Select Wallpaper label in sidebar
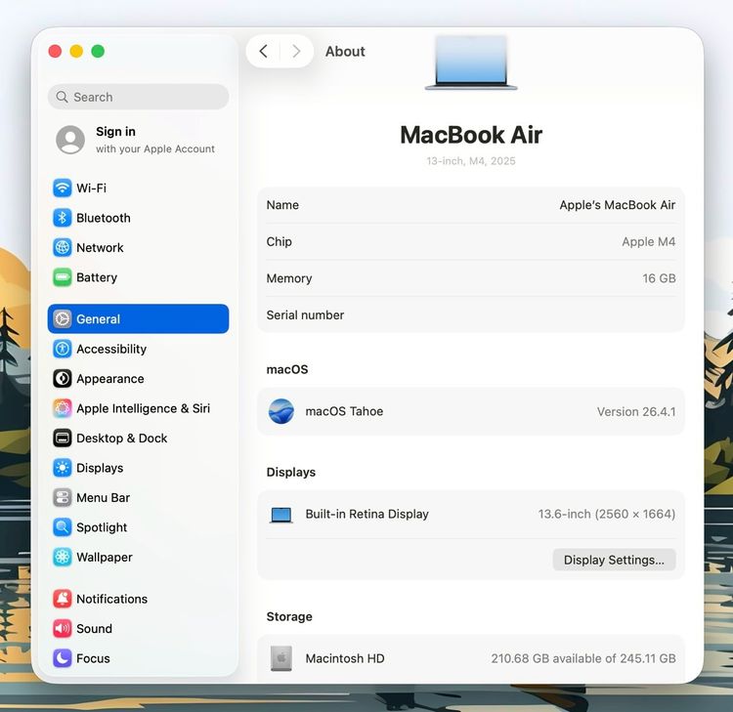This screenshot has width=733, height=712. click(x=105, y=558)
